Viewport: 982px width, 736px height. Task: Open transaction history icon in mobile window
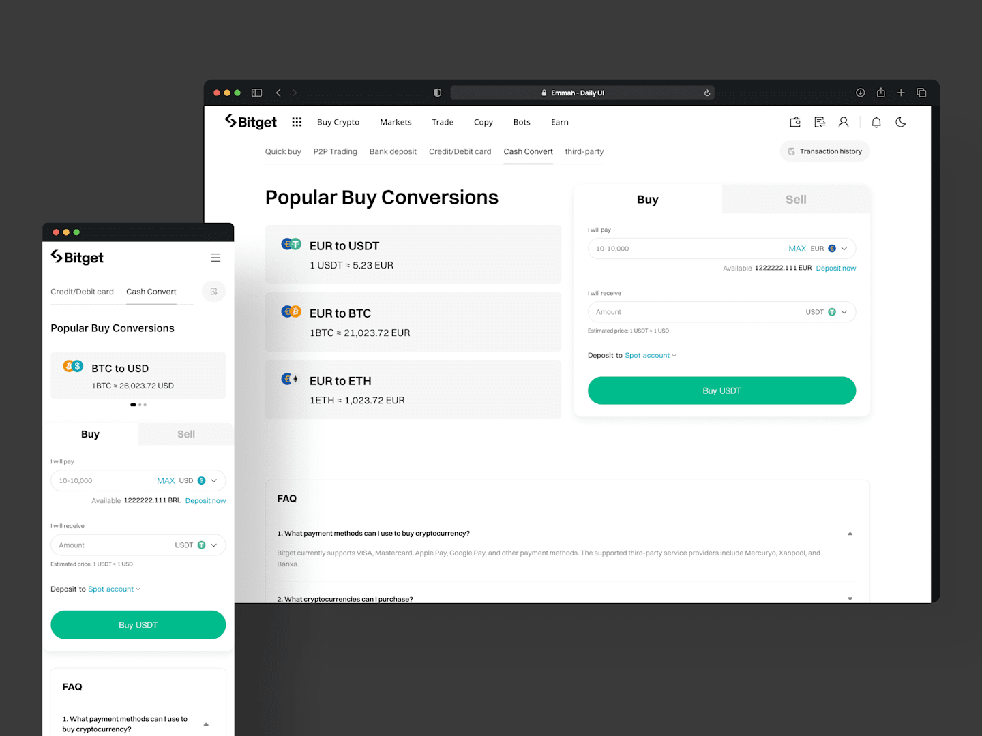(x=213, y=292)
